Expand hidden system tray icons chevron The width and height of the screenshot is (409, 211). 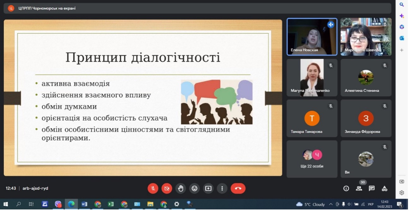(x=331, y=204)
